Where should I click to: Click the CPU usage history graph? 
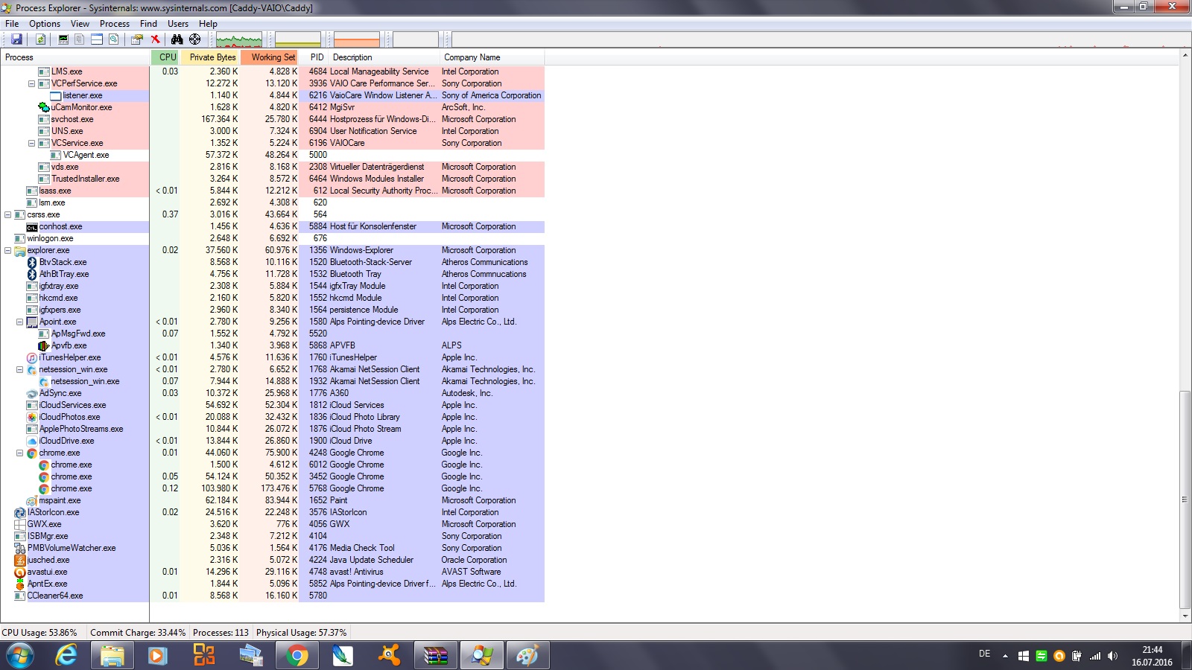tap(238, 39)
